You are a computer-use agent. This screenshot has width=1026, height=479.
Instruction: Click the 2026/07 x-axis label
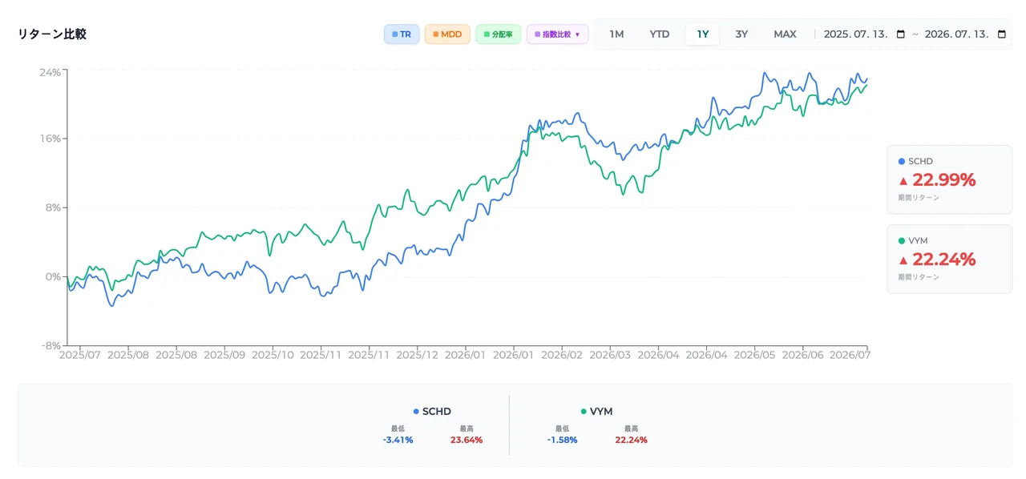coord(850,354)
